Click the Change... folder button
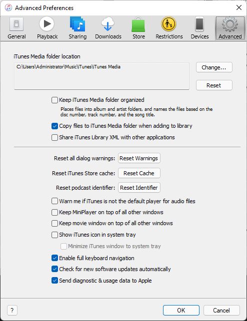This screenshot has width=247, height=321. pyautogui.click(x=214, y=67)
